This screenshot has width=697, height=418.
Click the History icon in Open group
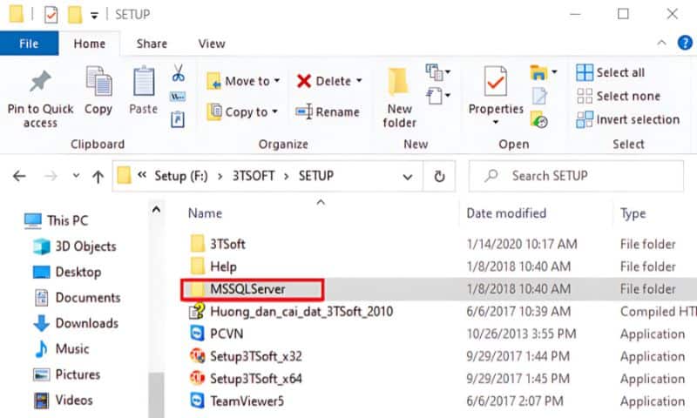pos(539,119)
